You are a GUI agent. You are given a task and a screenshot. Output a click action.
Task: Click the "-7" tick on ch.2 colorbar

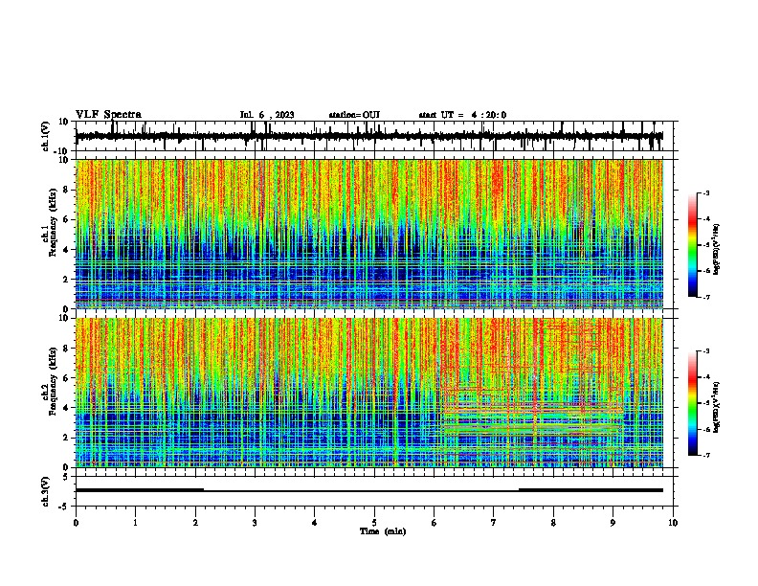(x=706, y=455)
